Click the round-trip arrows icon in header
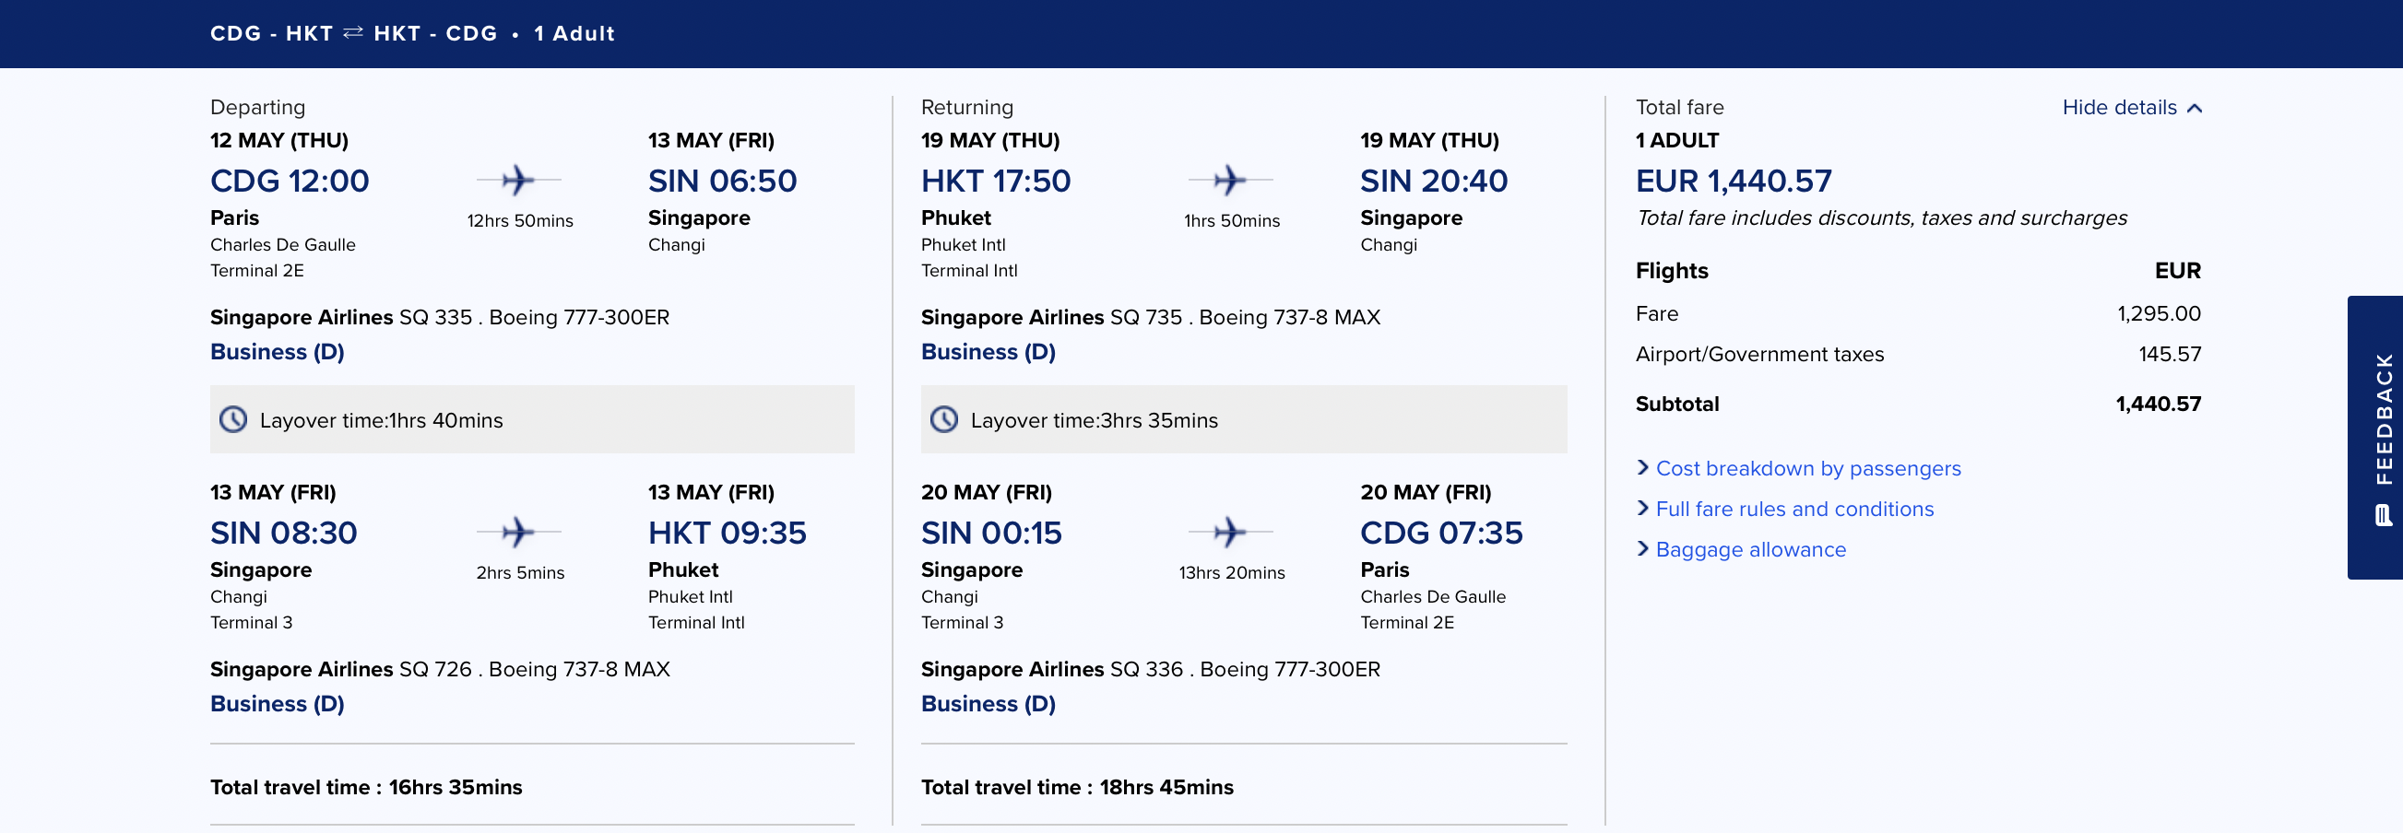 pyautogui.click(x=352, y=33)
